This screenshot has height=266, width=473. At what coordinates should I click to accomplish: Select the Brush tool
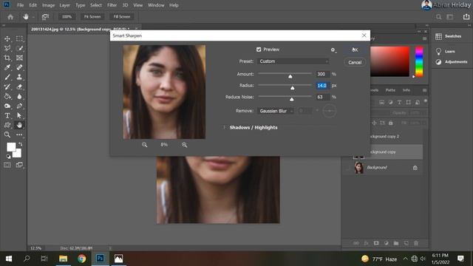[x=7, y=77]
